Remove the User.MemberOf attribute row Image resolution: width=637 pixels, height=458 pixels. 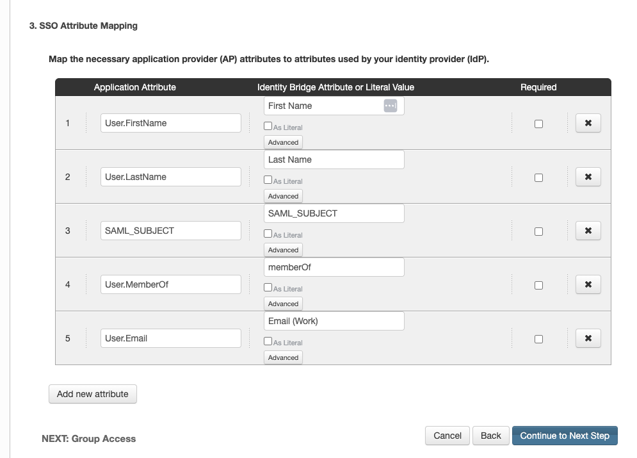[588, 284]
